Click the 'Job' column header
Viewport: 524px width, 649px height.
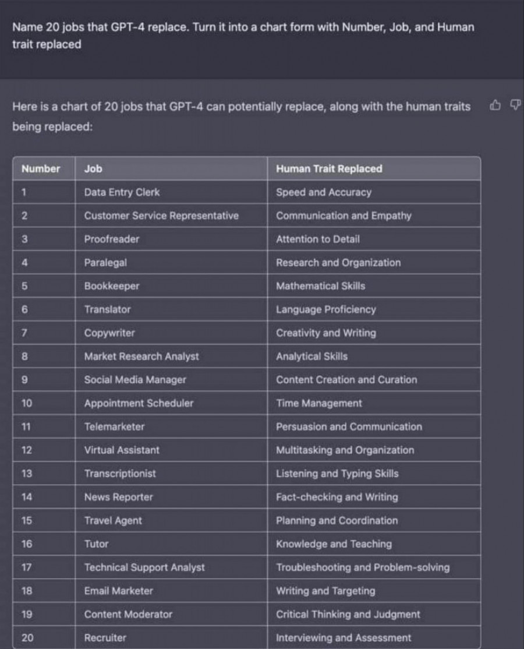(x=93, y=169)
